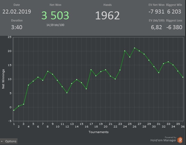Click the x-axis label 18
This screenshot has width=186, height=145.
(x=96, y=127)
